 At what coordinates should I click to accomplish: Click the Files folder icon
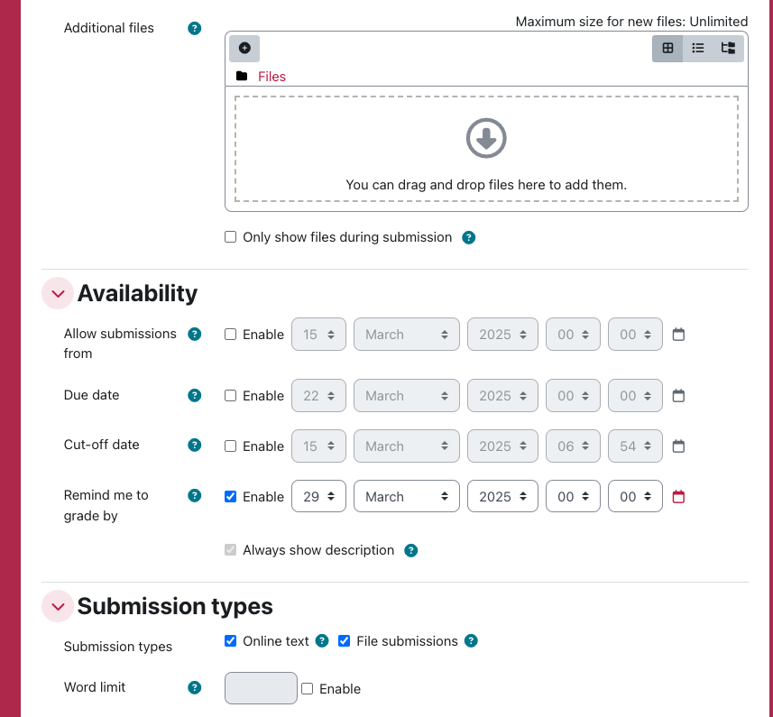pyautogui.click(x=242, y=77)
